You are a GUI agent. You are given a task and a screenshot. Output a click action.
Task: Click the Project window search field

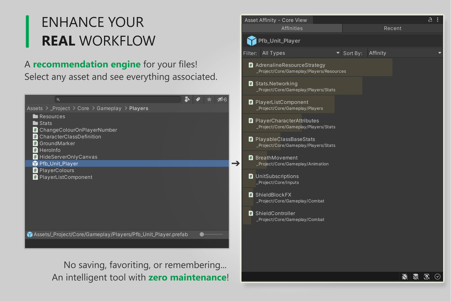pos(118,99)
